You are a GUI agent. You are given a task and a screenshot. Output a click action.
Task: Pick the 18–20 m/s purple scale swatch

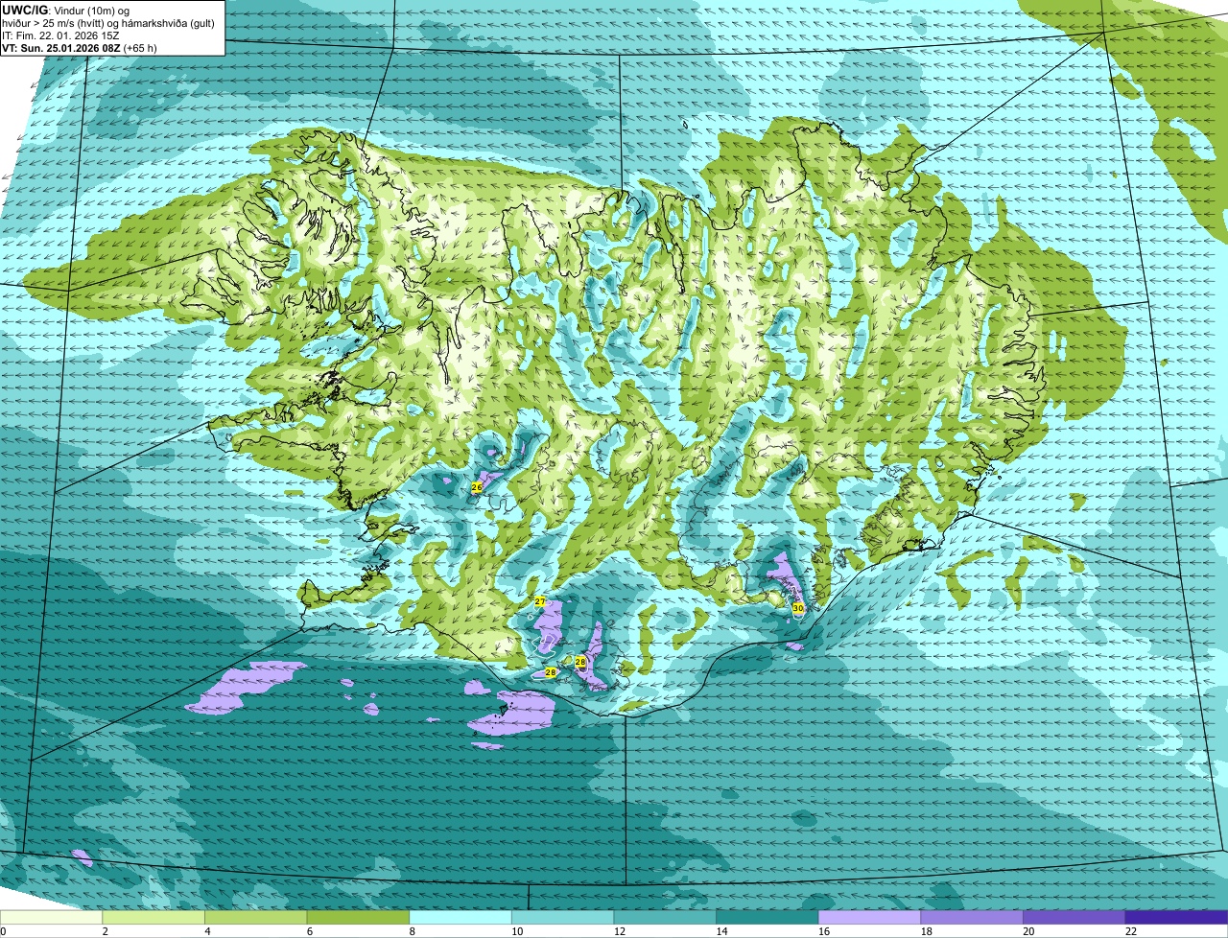tap(972, 918)
